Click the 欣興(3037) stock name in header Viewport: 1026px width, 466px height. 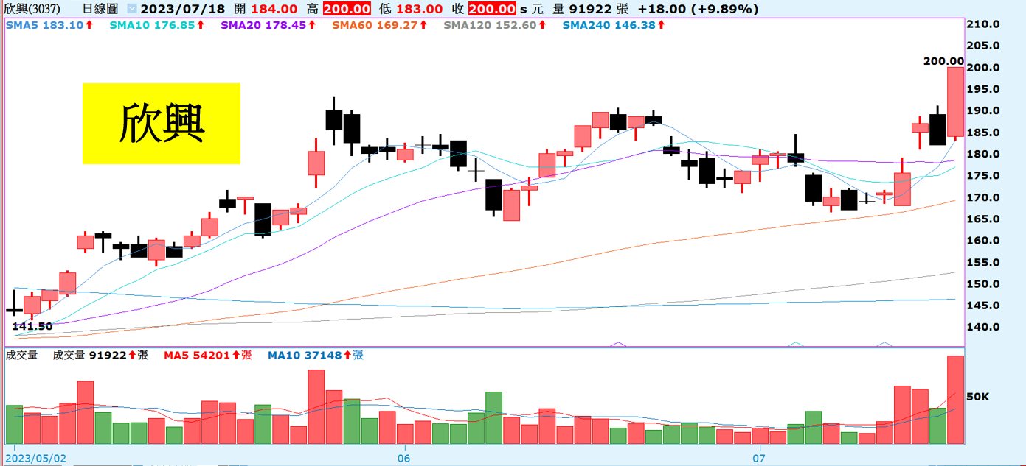[30, 9]
